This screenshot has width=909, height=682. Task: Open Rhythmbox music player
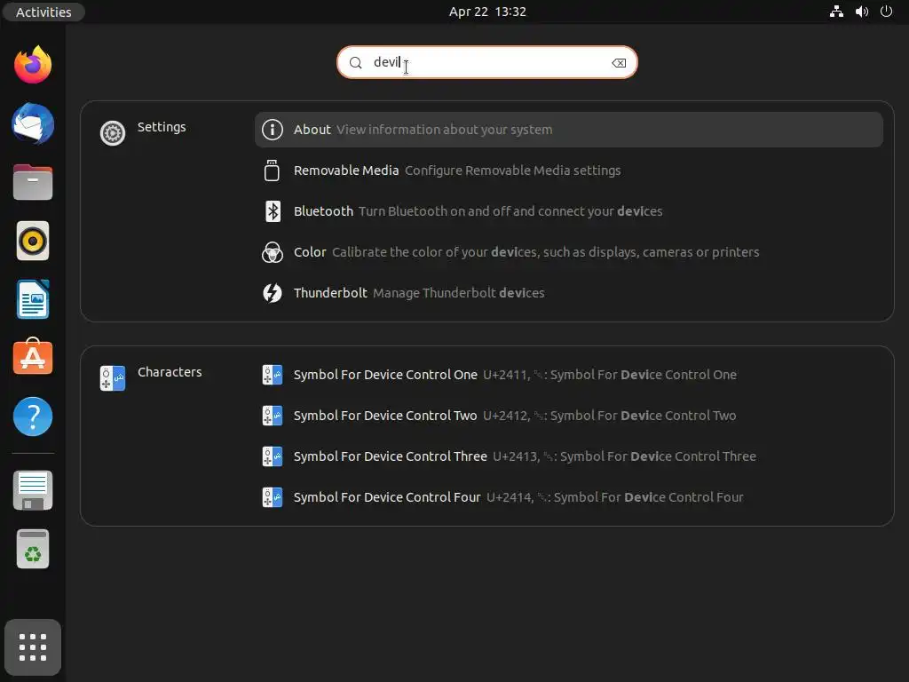click(33, 241)
